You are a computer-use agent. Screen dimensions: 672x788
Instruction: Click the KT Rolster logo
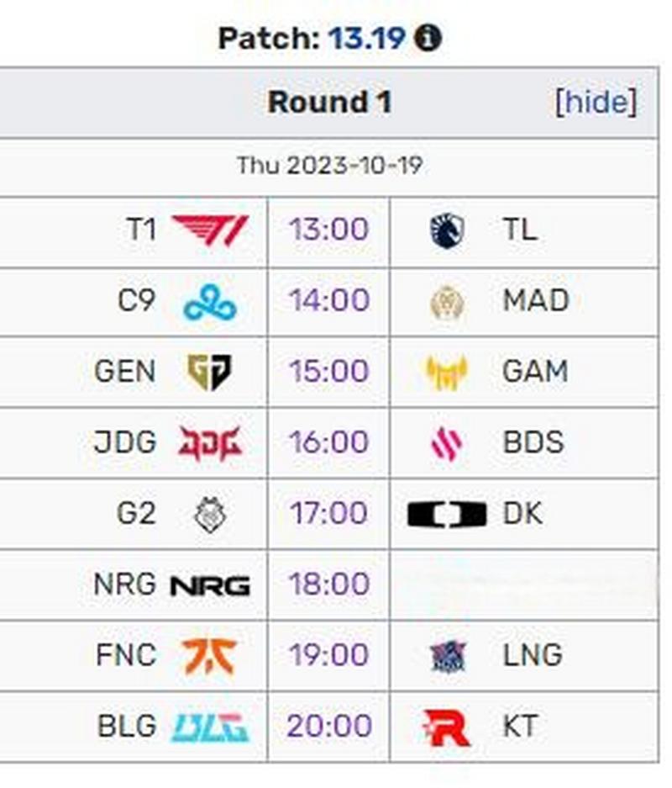[x=446, y=727]
